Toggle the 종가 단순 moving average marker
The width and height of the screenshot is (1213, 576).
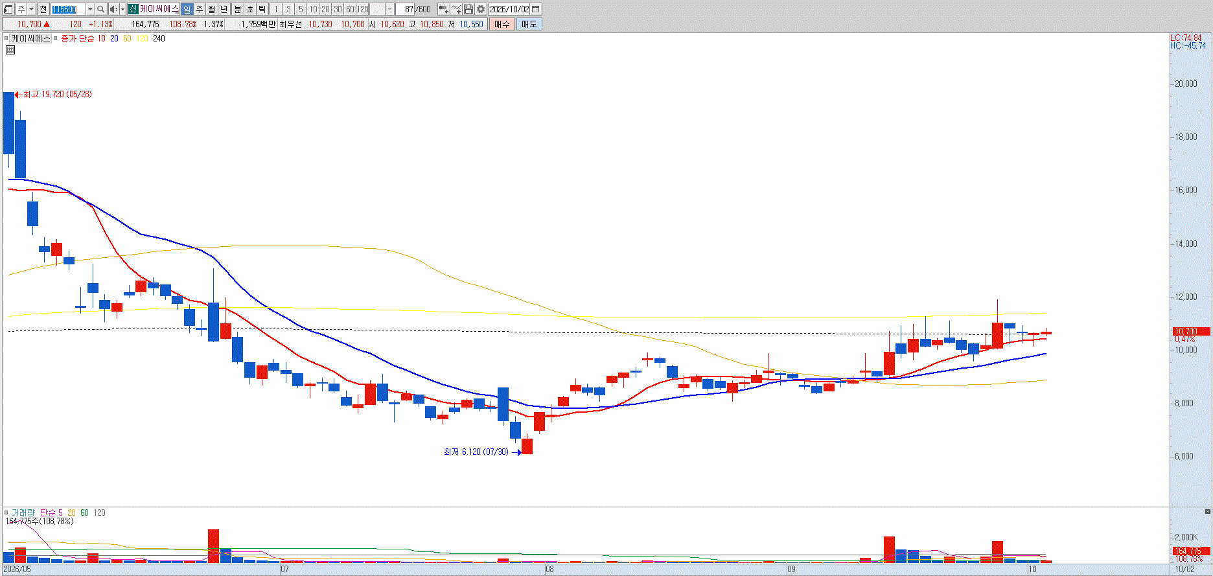pos(56,38)
